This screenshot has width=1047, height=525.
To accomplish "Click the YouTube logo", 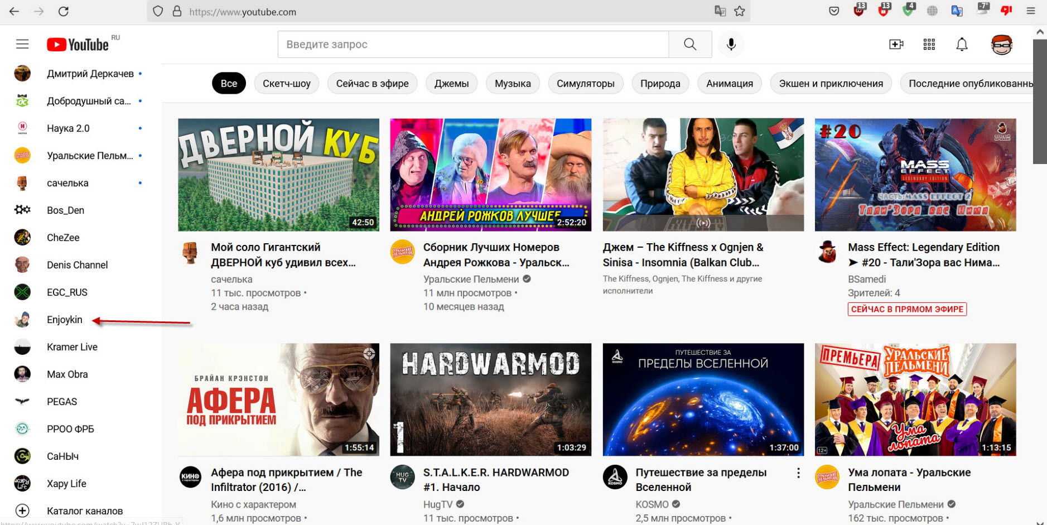I will click(78, 45).
